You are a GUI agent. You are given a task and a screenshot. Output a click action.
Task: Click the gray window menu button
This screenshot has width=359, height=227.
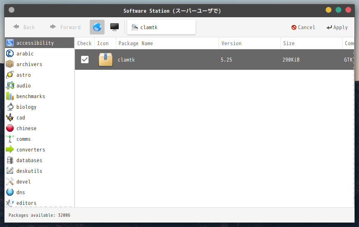point(12,10)
